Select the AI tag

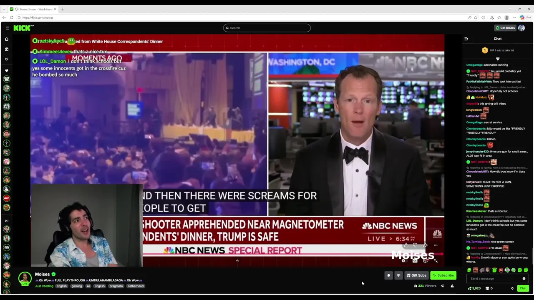pos(88,286)
